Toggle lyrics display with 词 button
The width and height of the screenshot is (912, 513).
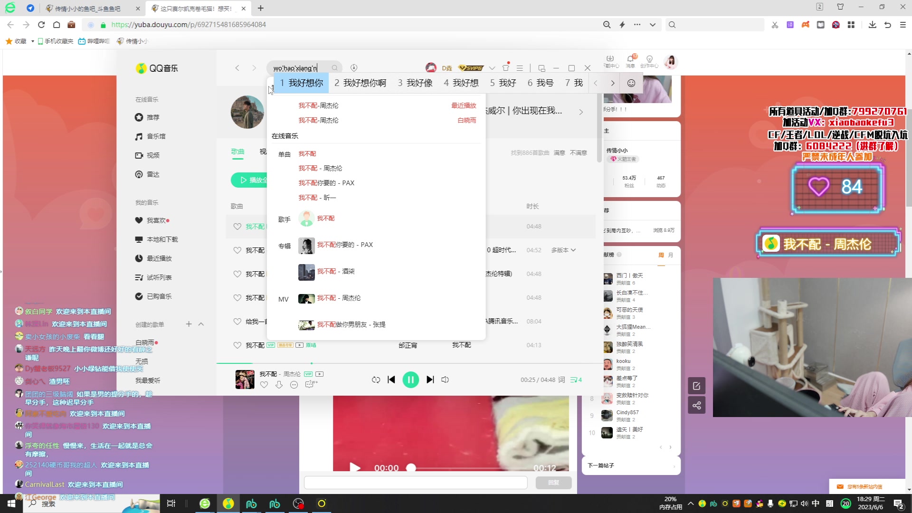pos(561,380)
